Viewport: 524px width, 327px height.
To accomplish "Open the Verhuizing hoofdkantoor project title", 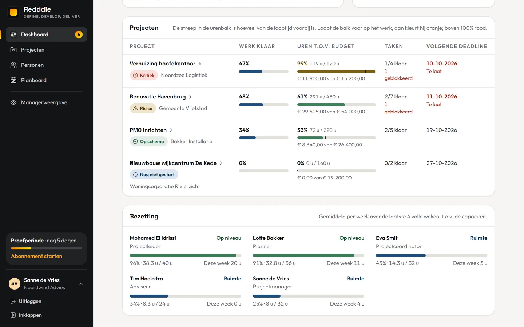I will [163, 64].
